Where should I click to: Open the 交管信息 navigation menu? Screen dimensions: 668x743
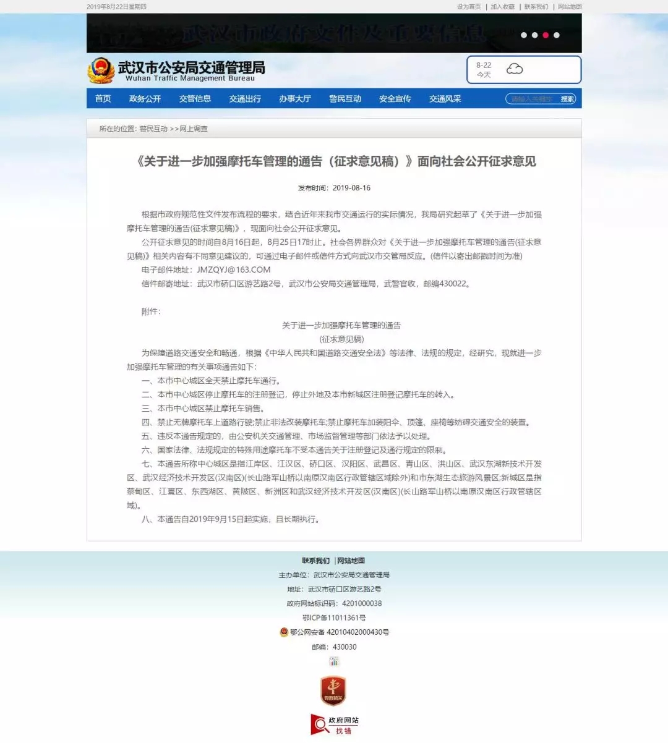[195, 99]
